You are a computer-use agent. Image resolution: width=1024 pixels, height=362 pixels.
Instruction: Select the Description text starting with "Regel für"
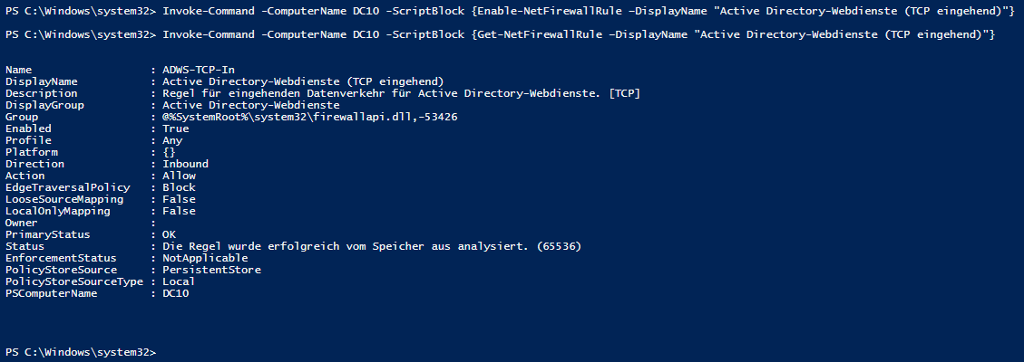tap(402, 93)
